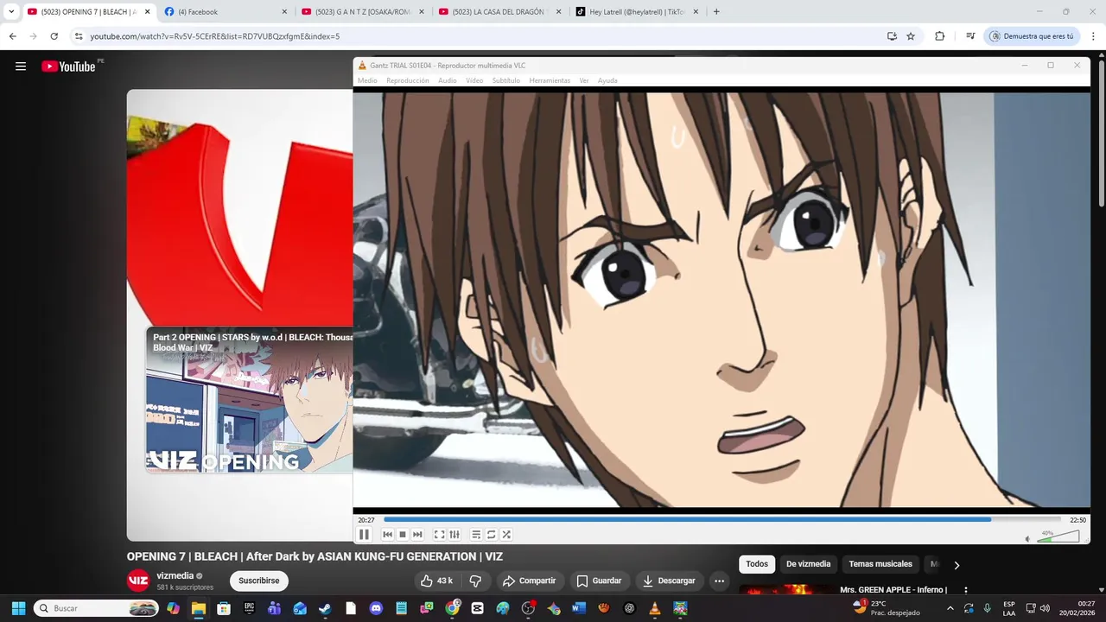Image resolution: width=1106 pixels, height=622 pixels.
Task: Skip to previous media in VLC
Action: (x=387, y=535)
